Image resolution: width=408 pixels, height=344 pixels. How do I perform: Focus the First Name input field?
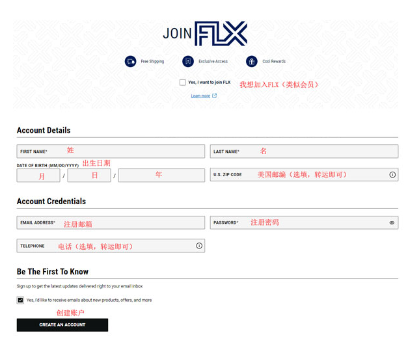[111, 152]
